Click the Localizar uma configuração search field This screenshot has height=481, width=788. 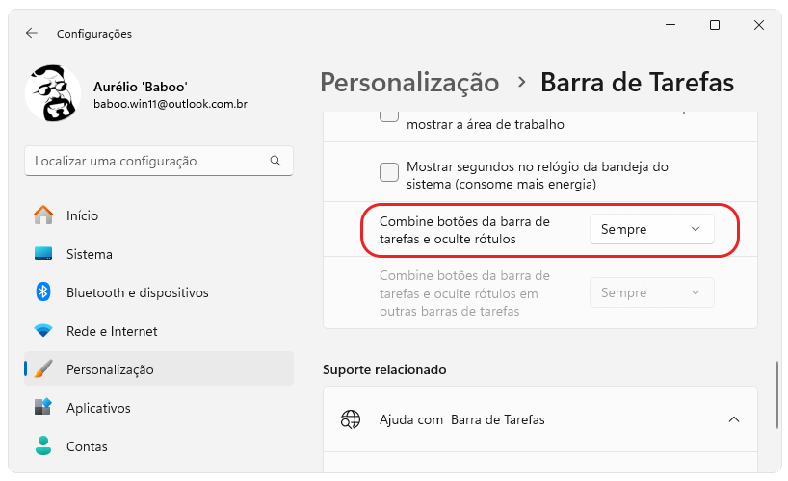(x=159, y=162)
